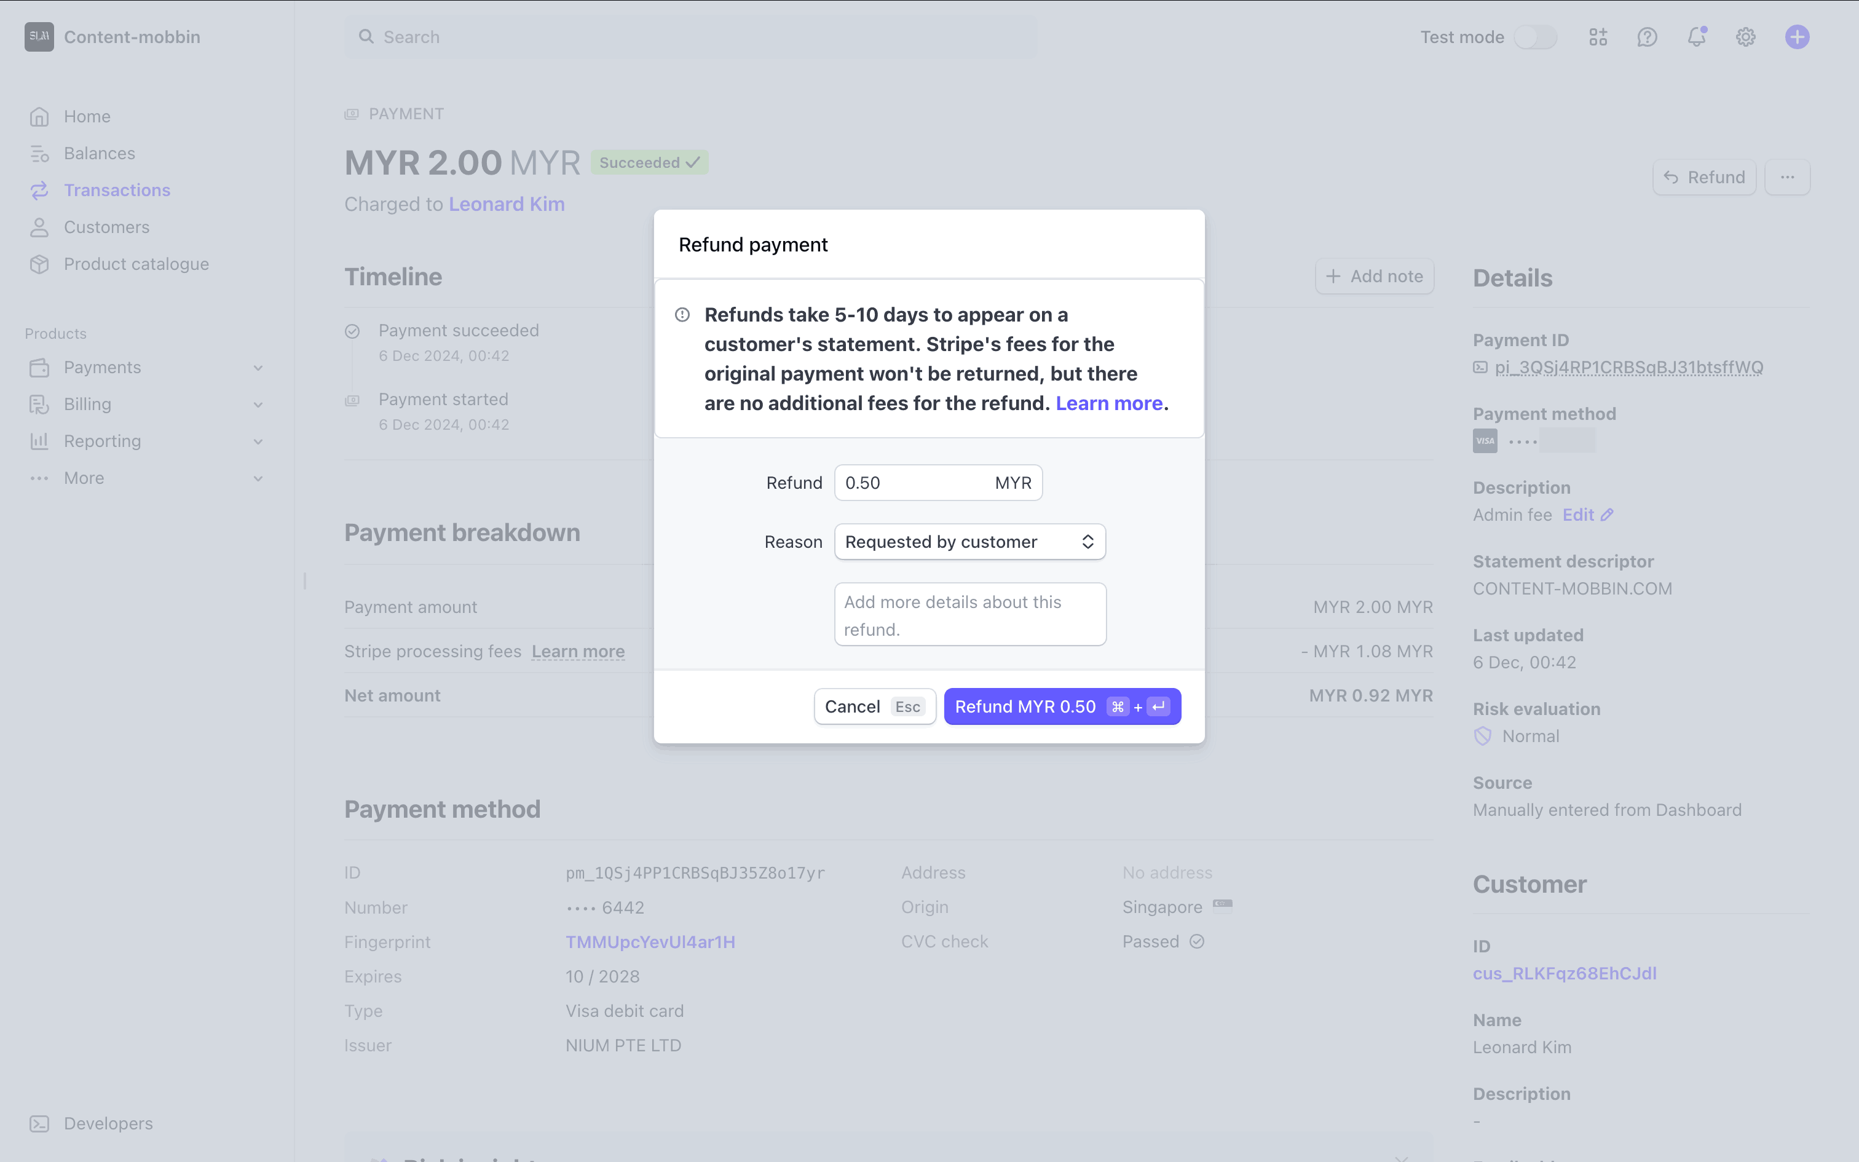Open the apps grid icon
1859x1162 pixels.
(1598, 37)
